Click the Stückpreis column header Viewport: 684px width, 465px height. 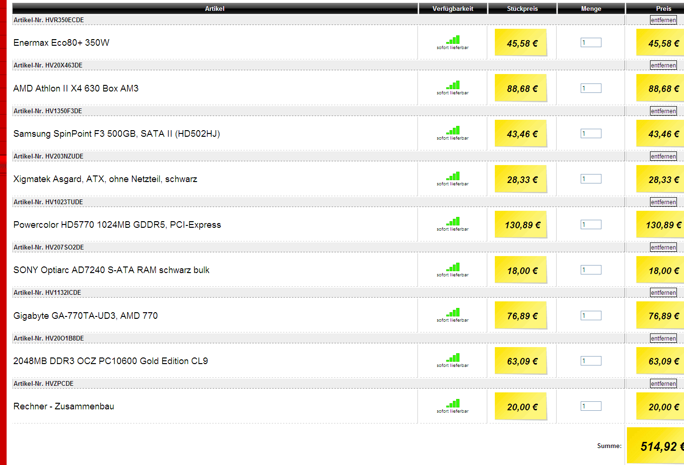pos(522,8)
